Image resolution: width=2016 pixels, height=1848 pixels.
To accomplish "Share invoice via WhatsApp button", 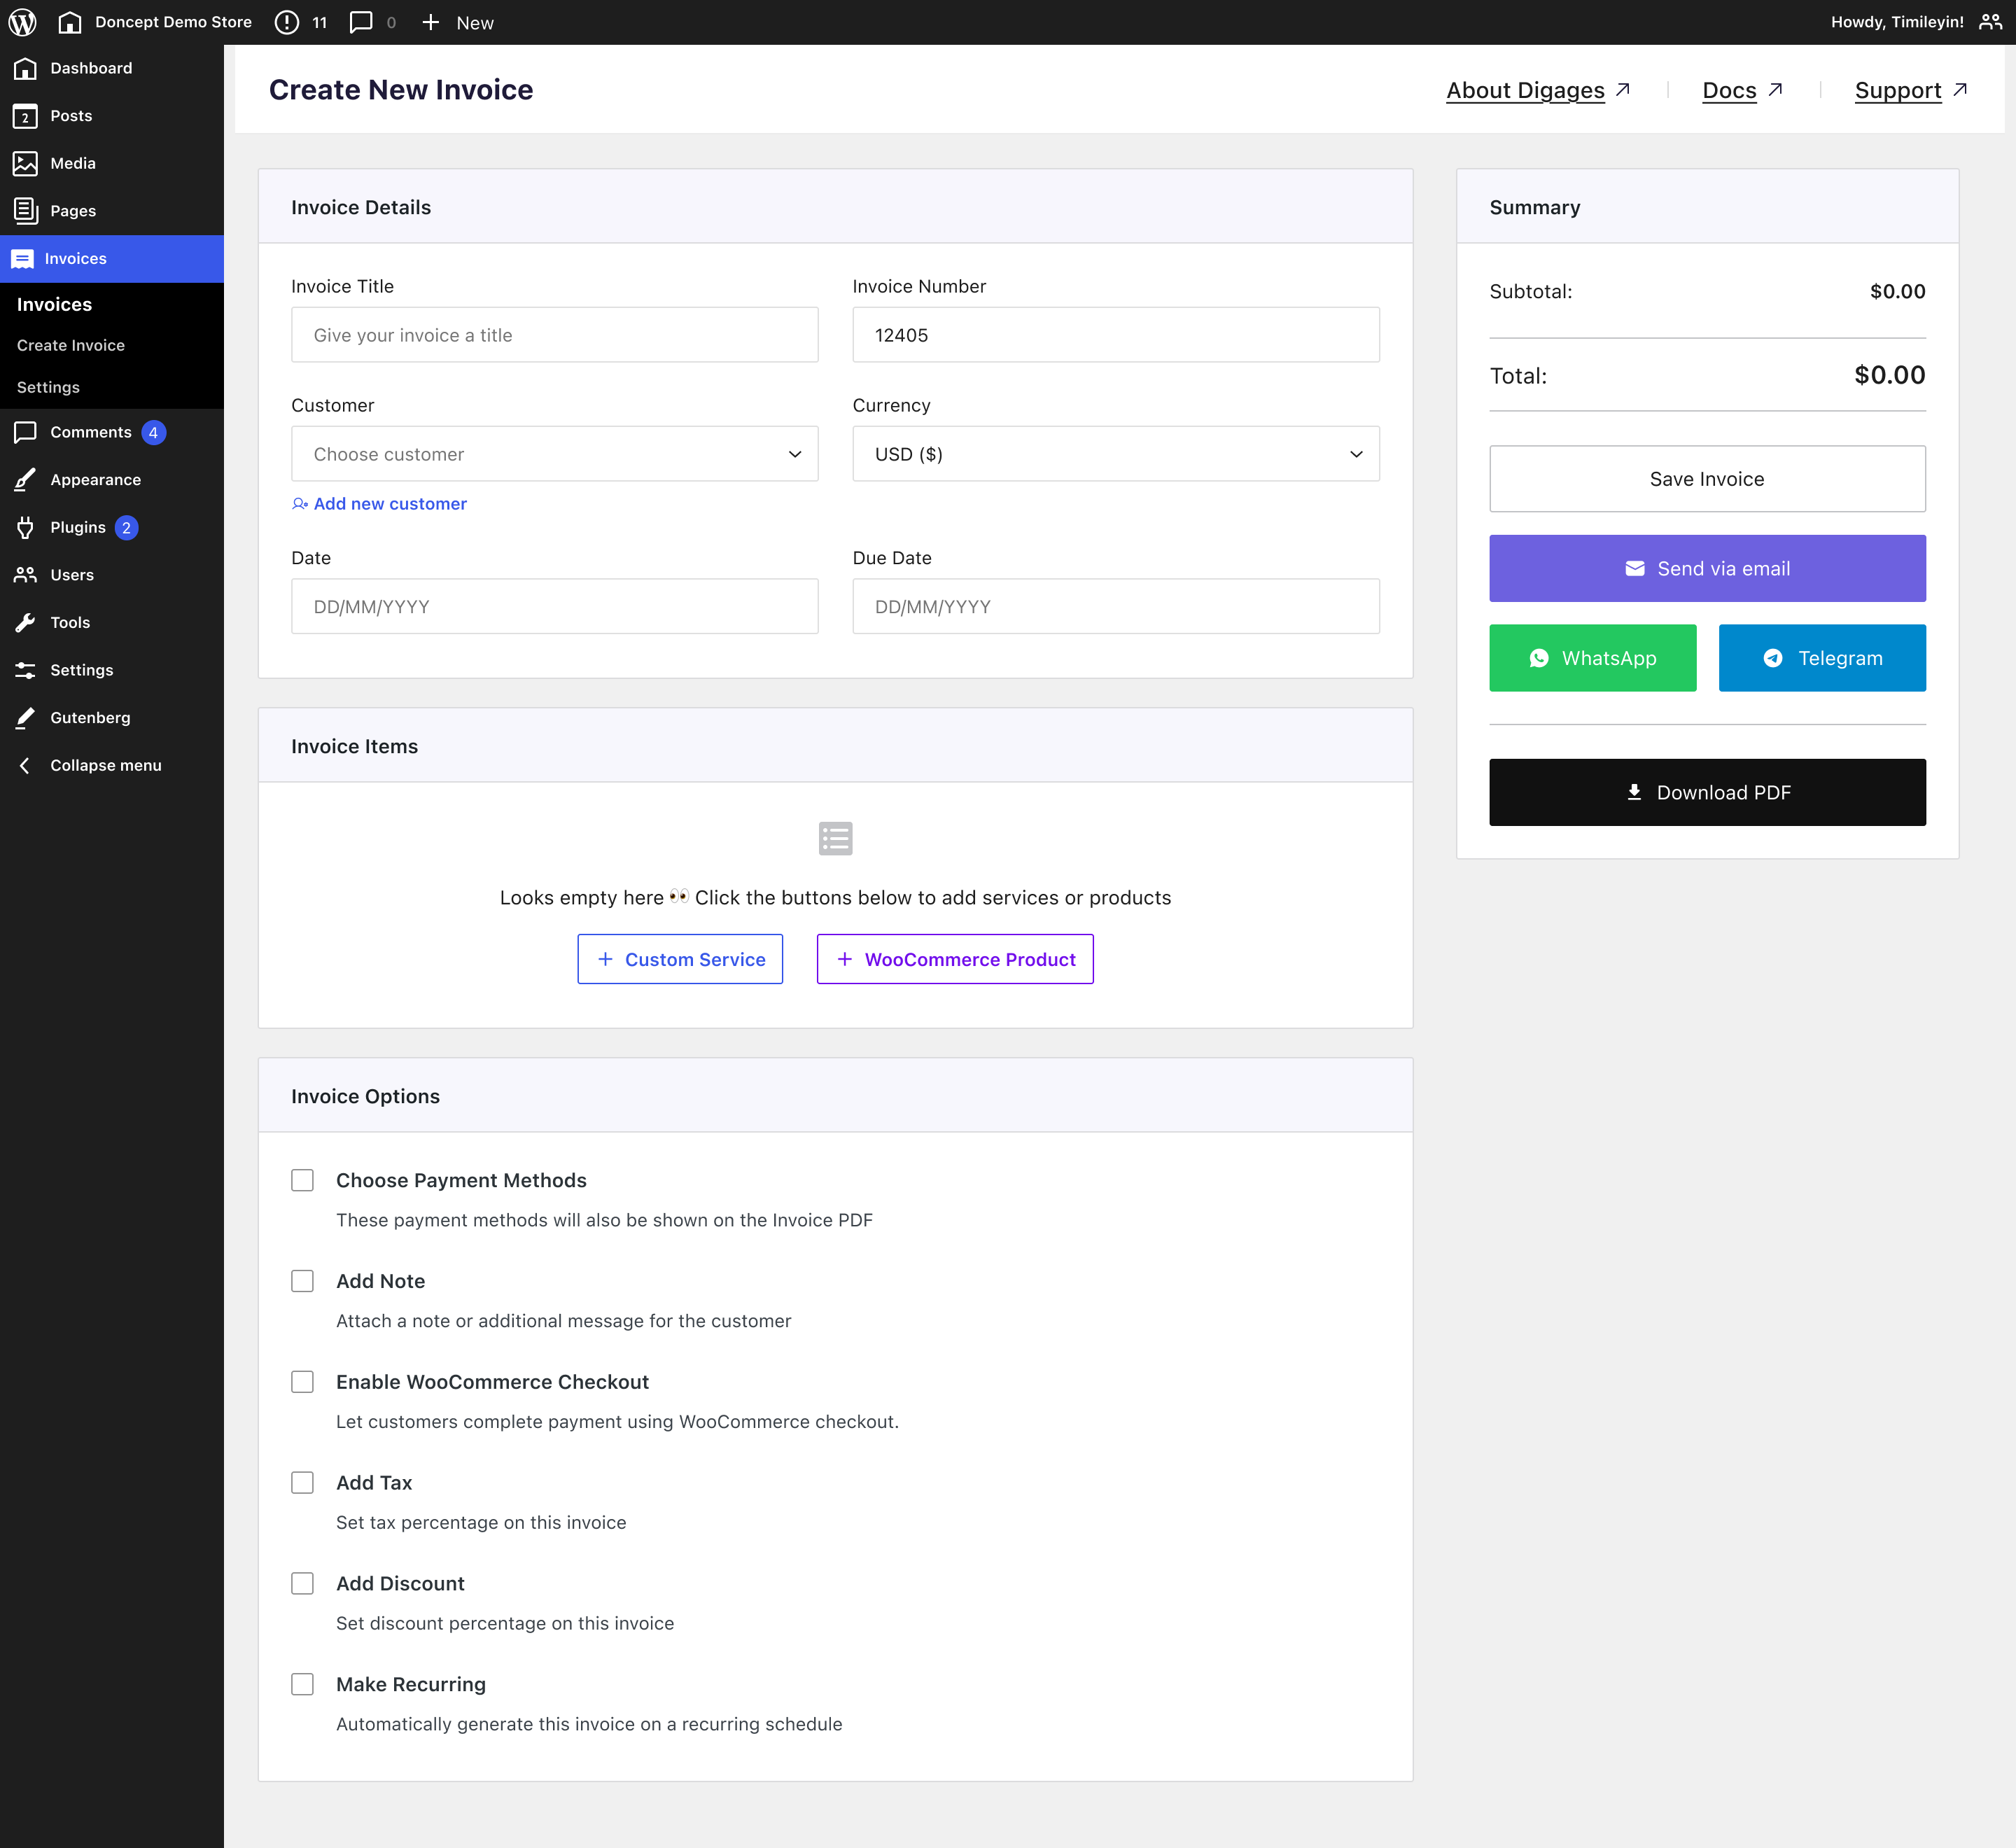I will click(x=1593, y=658).
